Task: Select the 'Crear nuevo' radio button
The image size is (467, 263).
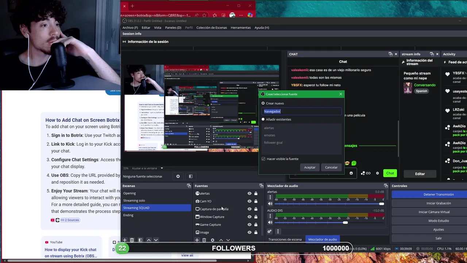Action: [x=263, y=103]
